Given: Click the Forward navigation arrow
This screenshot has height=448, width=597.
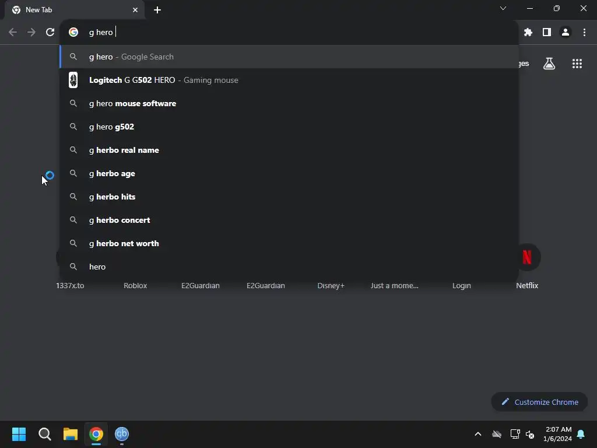Looking at the screenshot, I should pos(31,33).
